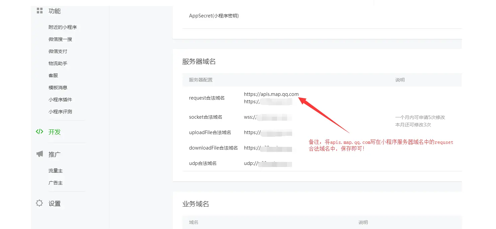Click the 设置 gear icon
The width and height of the screenshot is (496, 229).
(x=40, y=203)
